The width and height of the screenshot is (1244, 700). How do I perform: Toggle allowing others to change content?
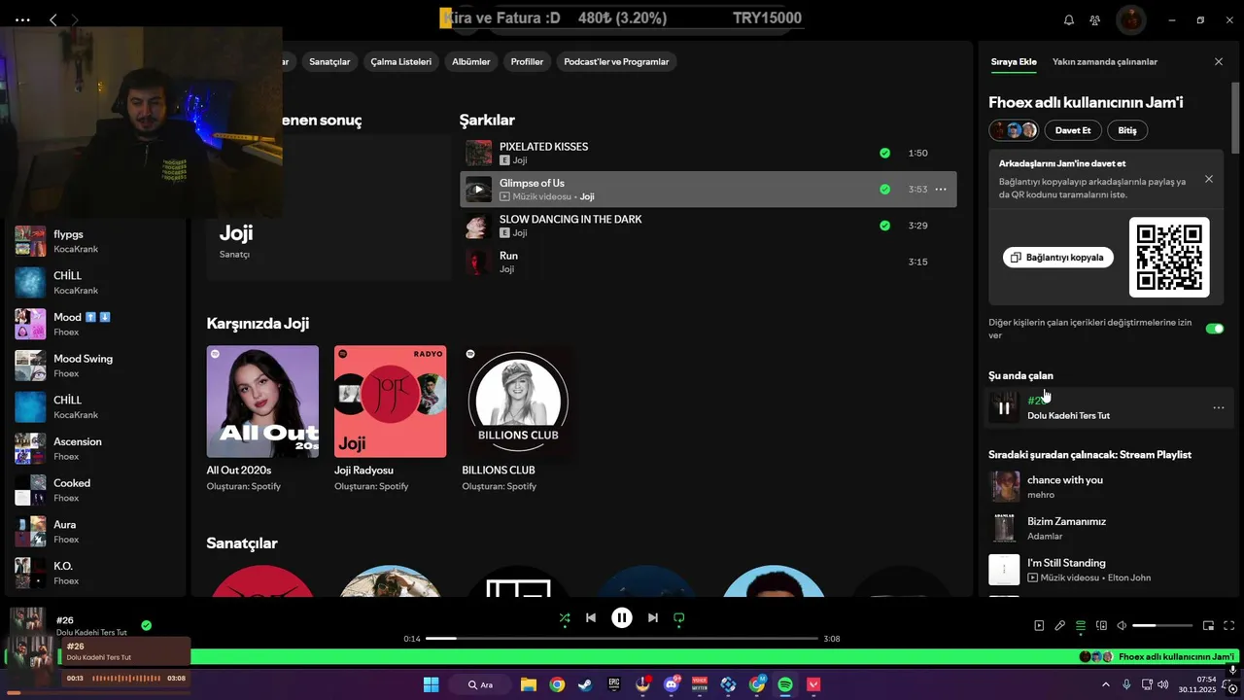(x=1215, y=329)
